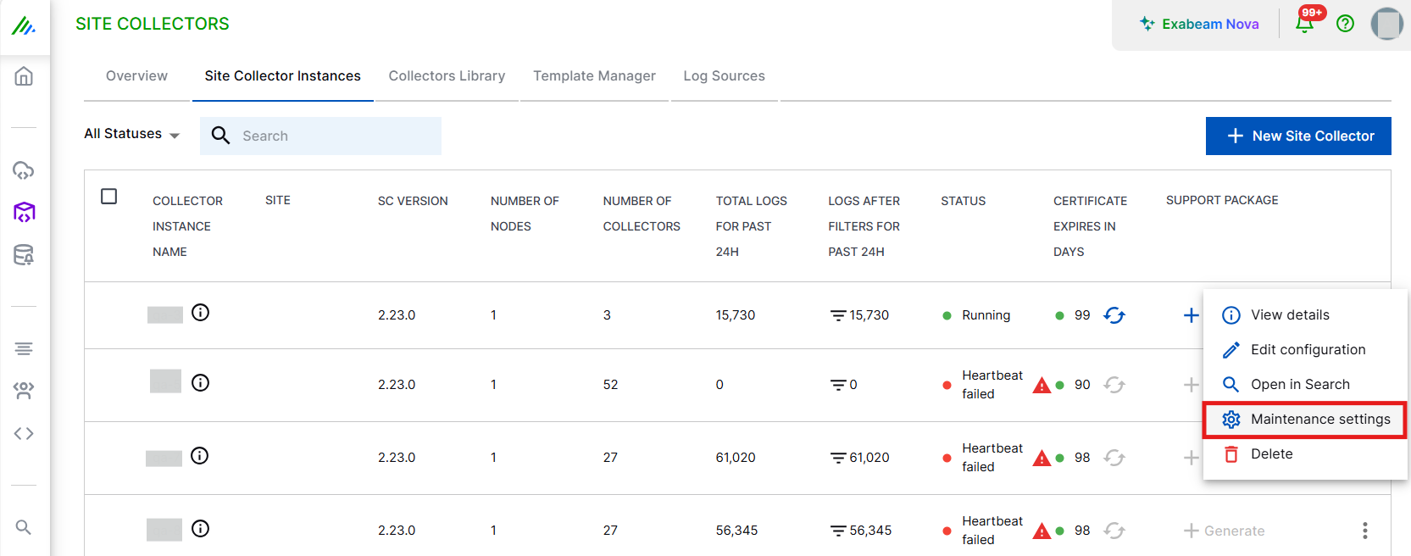Click the SC VERSION column header

[x=413, y=201]
